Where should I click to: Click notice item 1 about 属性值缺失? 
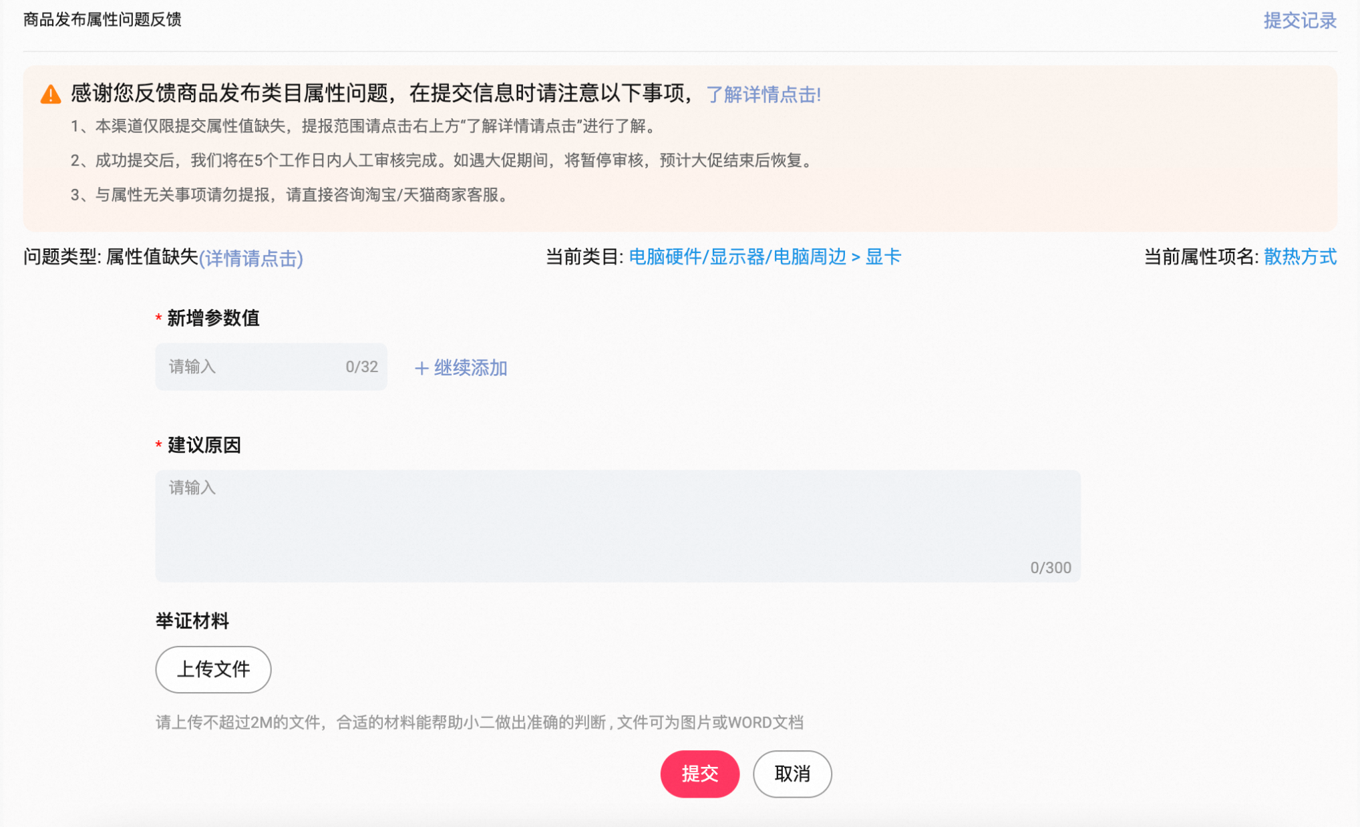click(x=365, y=126)
